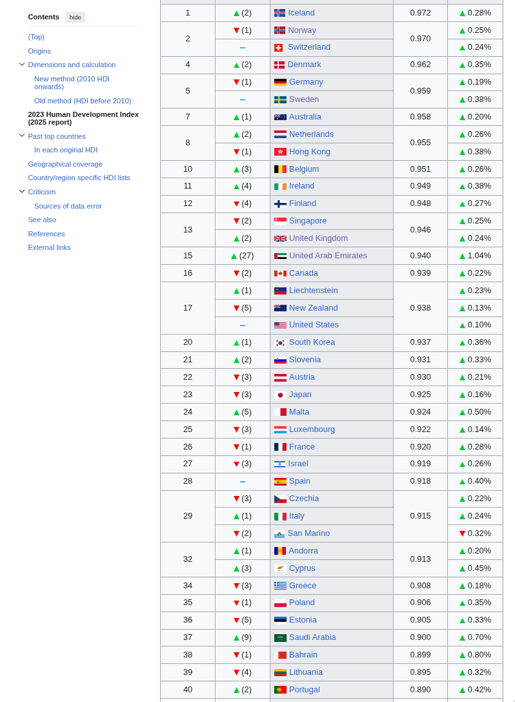Screen dimensions: 515x702
Task: Click the Saudi Arabia flag icon
Action: coord(280,638)
